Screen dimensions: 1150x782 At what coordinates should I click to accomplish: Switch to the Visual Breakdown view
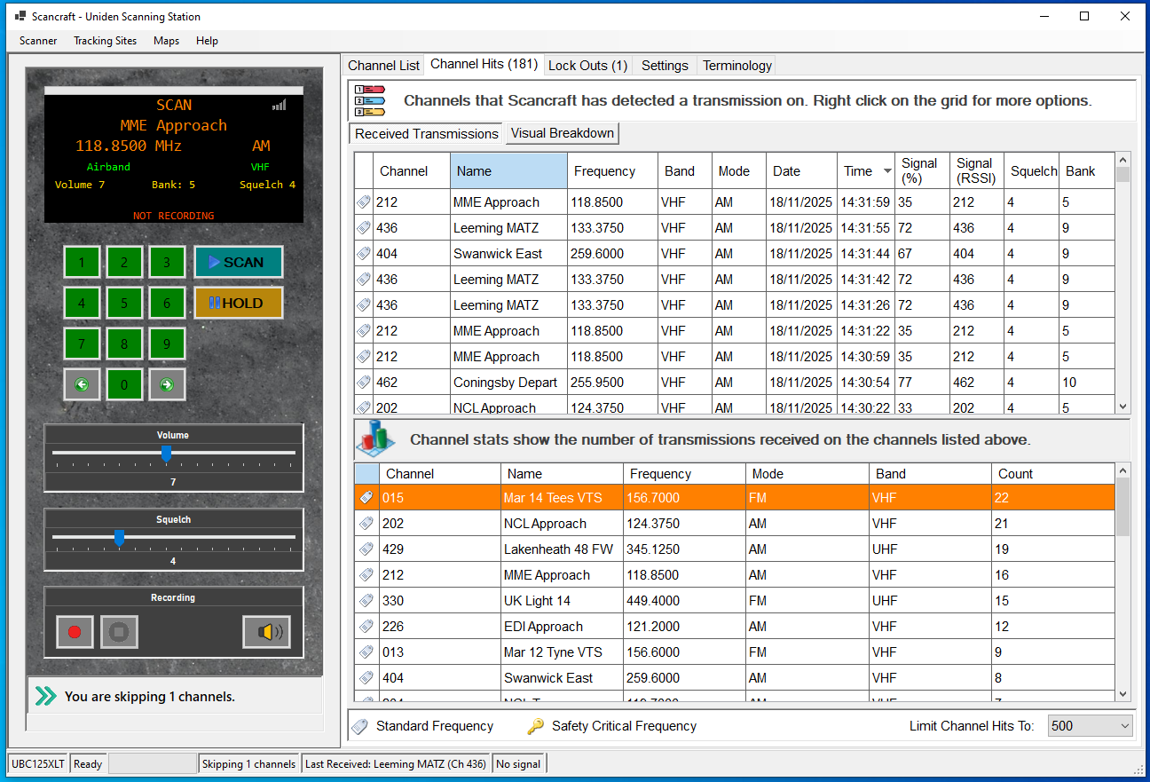[562, 133]
